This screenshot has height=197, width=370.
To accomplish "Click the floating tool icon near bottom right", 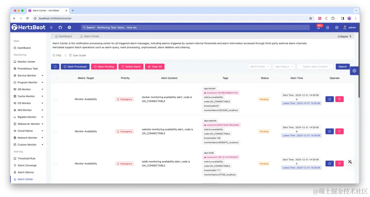I will [350, 162].
